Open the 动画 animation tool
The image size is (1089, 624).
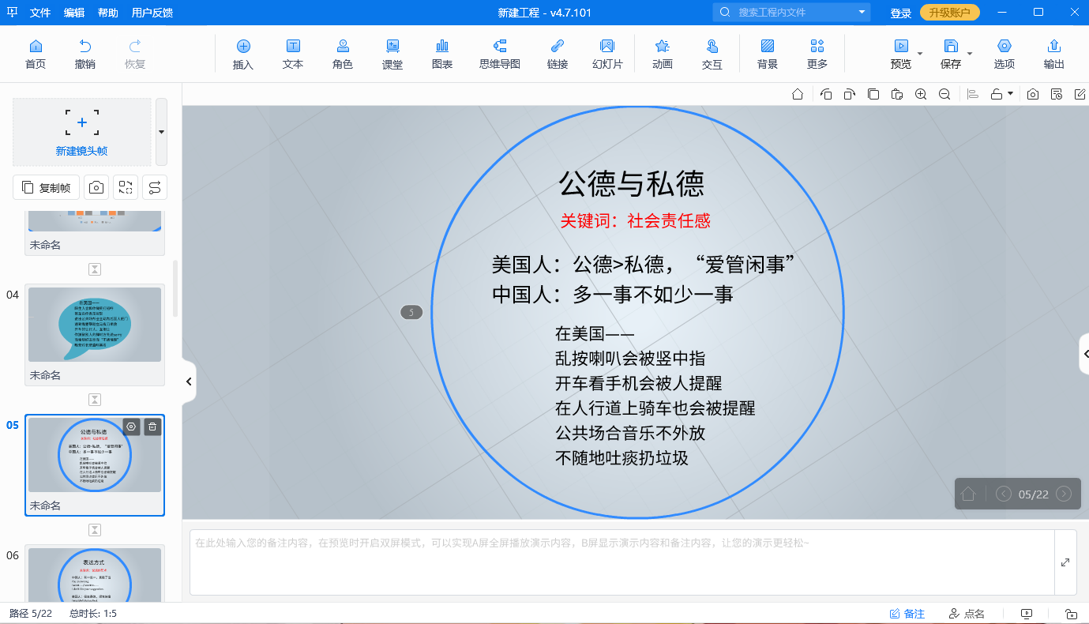click(x=663, y=54)
